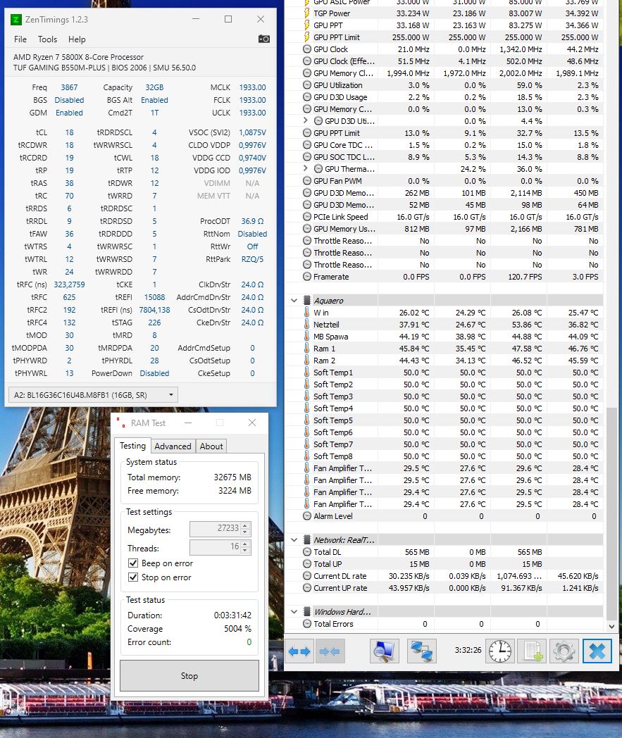622x738 pixels.
Task: Click the round icon beside PCIe Link Speed
Action: (x=307, y=217)
